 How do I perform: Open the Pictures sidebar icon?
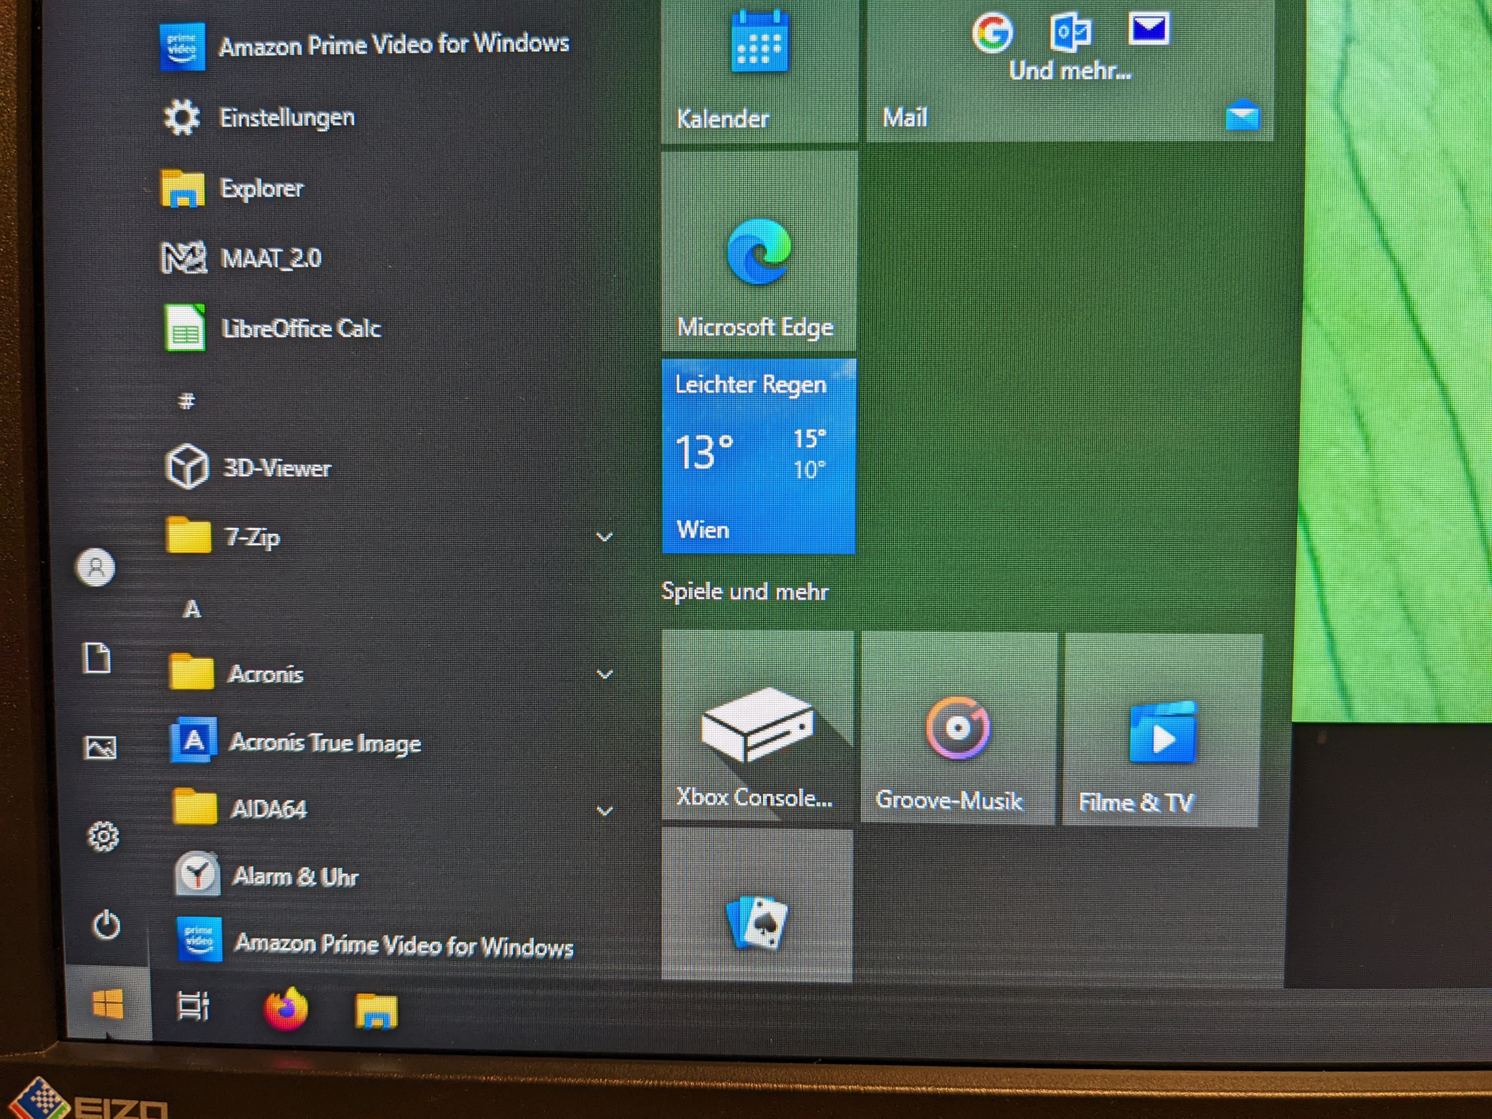101,747
